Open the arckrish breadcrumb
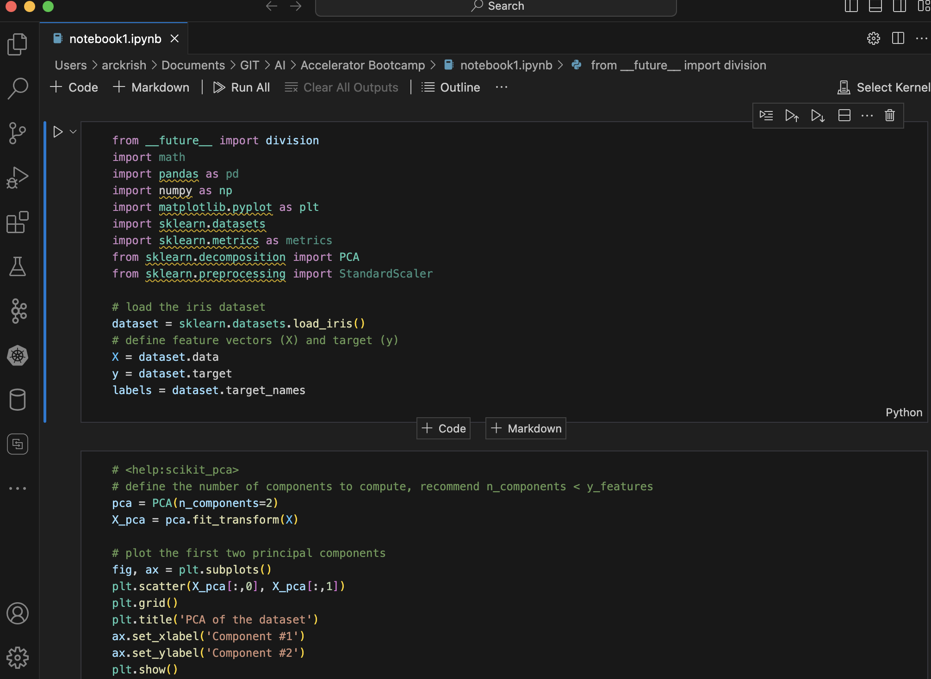 [124, 65]
